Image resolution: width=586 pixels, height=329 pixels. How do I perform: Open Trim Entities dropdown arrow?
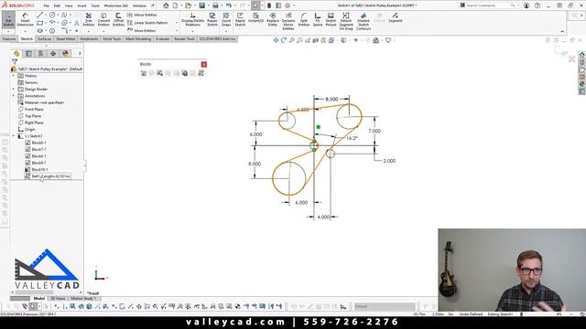coord(89,31)
